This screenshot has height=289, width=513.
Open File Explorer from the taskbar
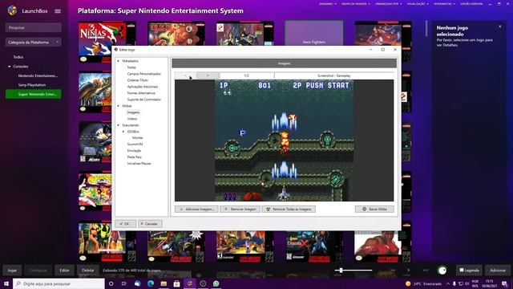[x=164, y=283]
